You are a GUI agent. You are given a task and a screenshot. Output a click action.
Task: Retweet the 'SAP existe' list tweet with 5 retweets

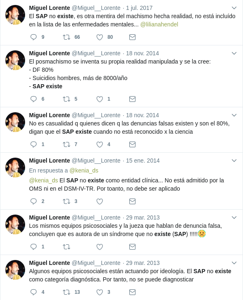click(66, 99)
